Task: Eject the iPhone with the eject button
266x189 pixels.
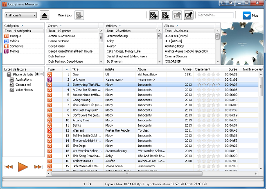Action: (x=45, y=15)
